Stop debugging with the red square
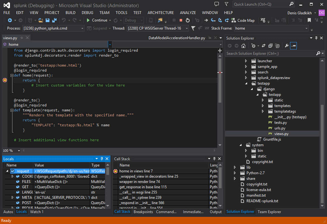This screenshot has width=327, height=224. (x=181, y=20)
